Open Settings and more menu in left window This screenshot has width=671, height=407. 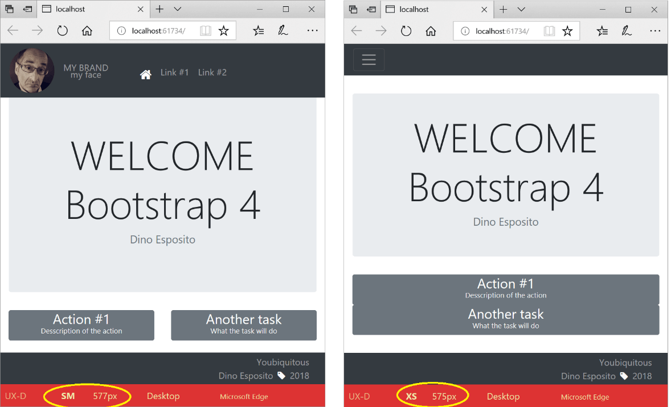click(x=312, y=31)
